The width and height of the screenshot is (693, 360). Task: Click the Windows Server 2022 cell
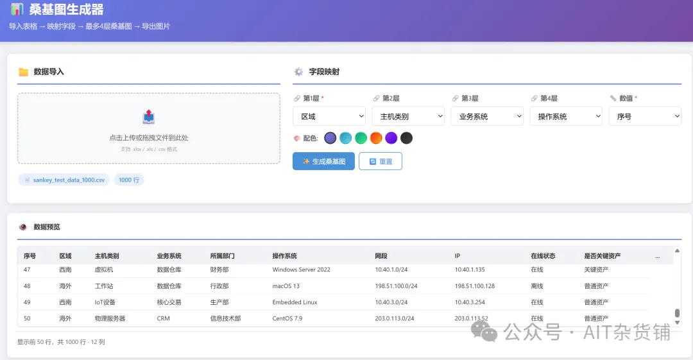coord(302,270)
